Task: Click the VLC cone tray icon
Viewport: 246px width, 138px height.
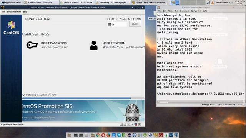Action: [x=213, y=3]
